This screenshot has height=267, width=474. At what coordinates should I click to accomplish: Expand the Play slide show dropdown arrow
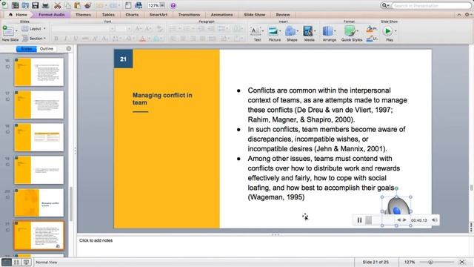click(395, 31)
